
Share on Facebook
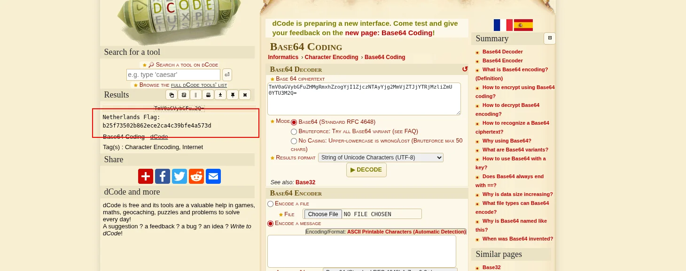tap(163, 176)
